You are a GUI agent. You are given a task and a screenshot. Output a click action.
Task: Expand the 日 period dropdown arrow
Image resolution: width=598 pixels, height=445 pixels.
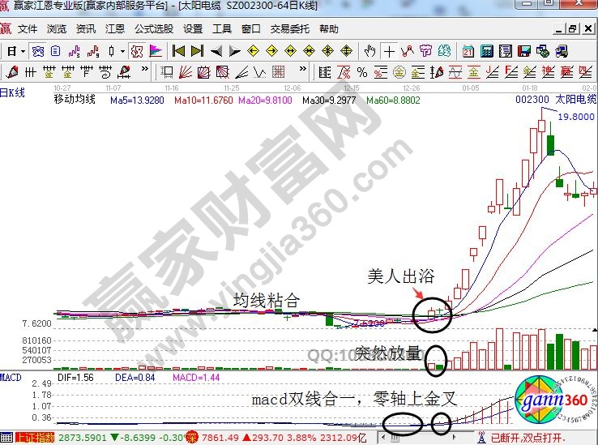click(23, 51)
